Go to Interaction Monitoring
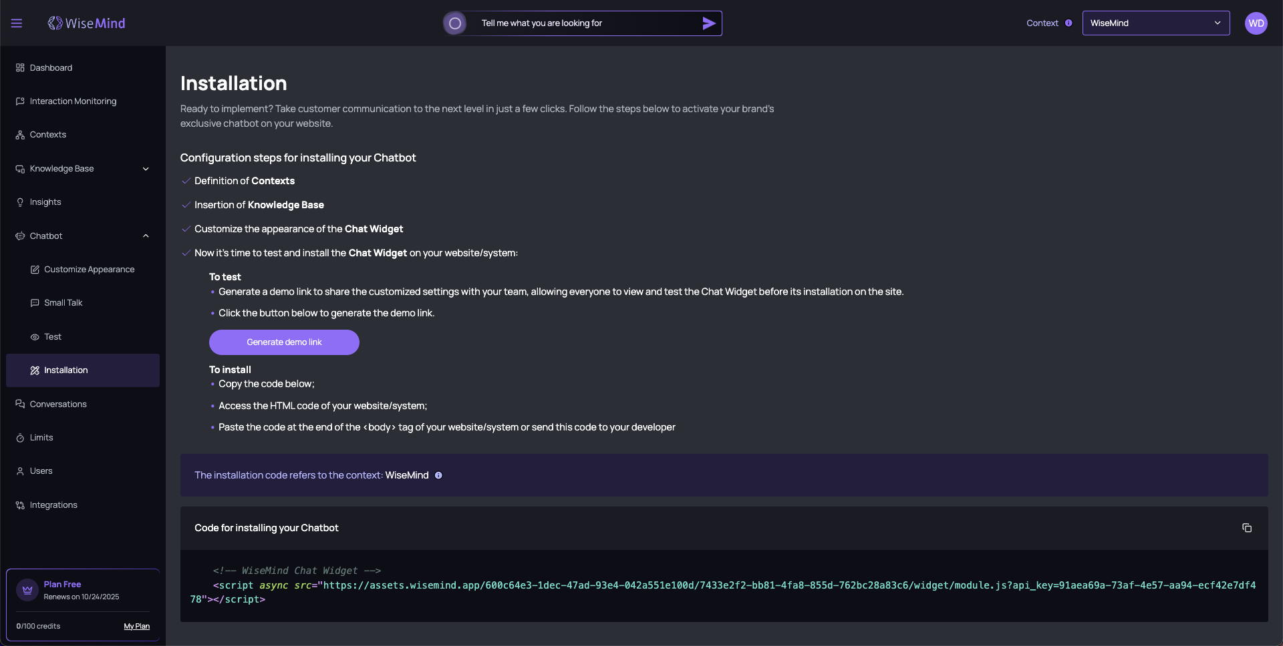The image size is (1283, 646). click(x=73, y=101)
